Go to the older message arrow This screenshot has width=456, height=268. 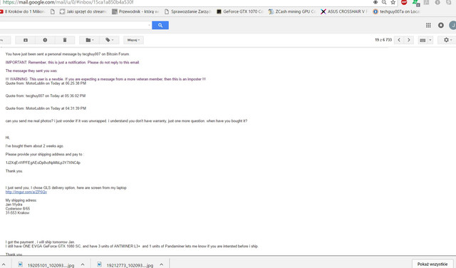pos(409,40)
